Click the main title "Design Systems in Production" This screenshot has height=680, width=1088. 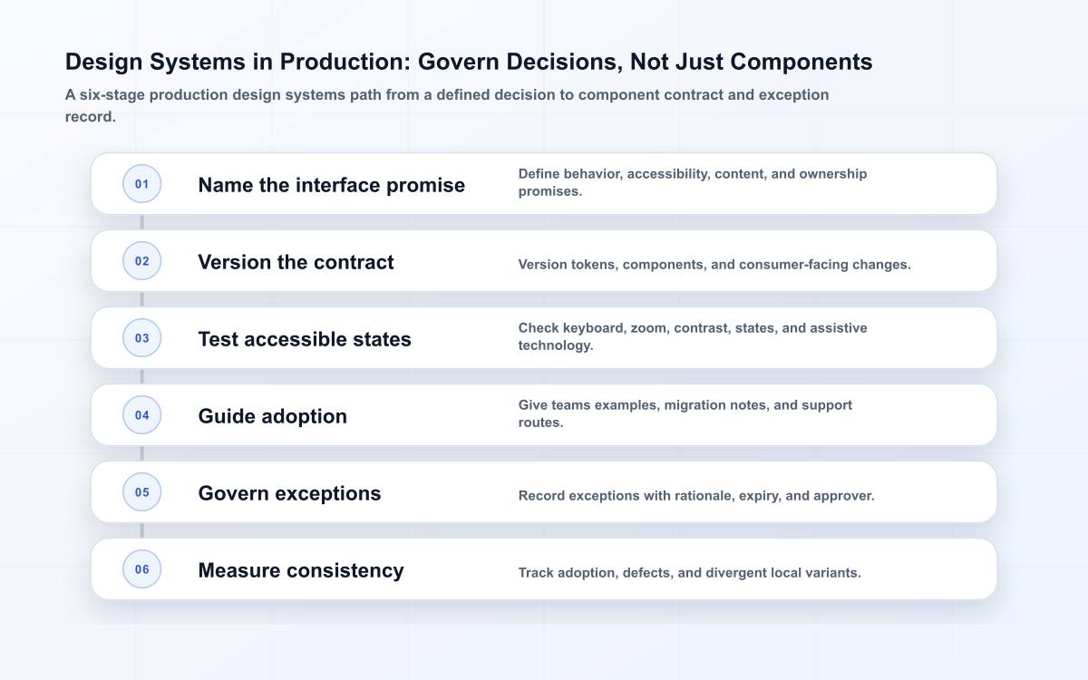click(469, 62)
